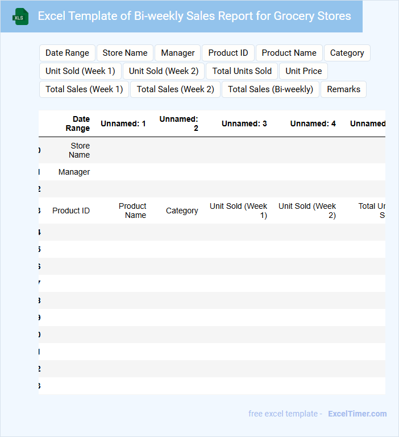Click the Manager table cell
Screen dimensions: 399x437
click(74, 172)
